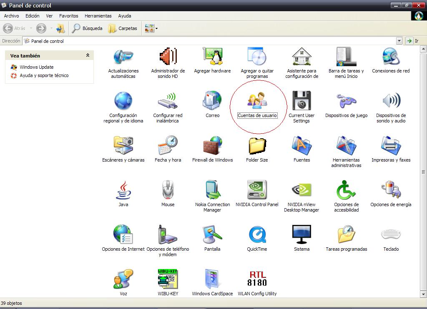Open Barra de tareas y menú Inicio
Viewport: 427px width, 309px height.
pyautogui.click(x=346, y=57)
